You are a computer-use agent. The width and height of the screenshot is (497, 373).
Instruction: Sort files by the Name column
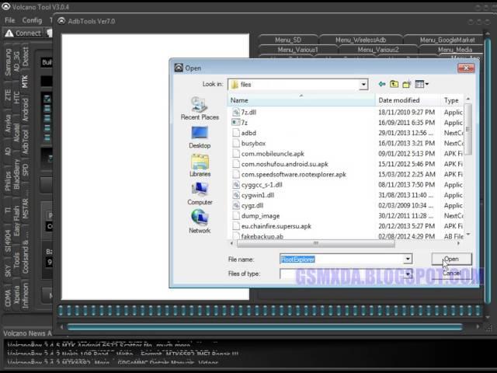(301, 100)
